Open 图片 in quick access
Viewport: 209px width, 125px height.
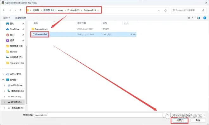point(12,24)
